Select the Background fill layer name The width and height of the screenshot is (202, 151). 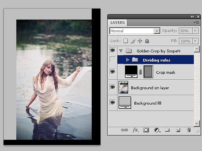coord(148,103)
